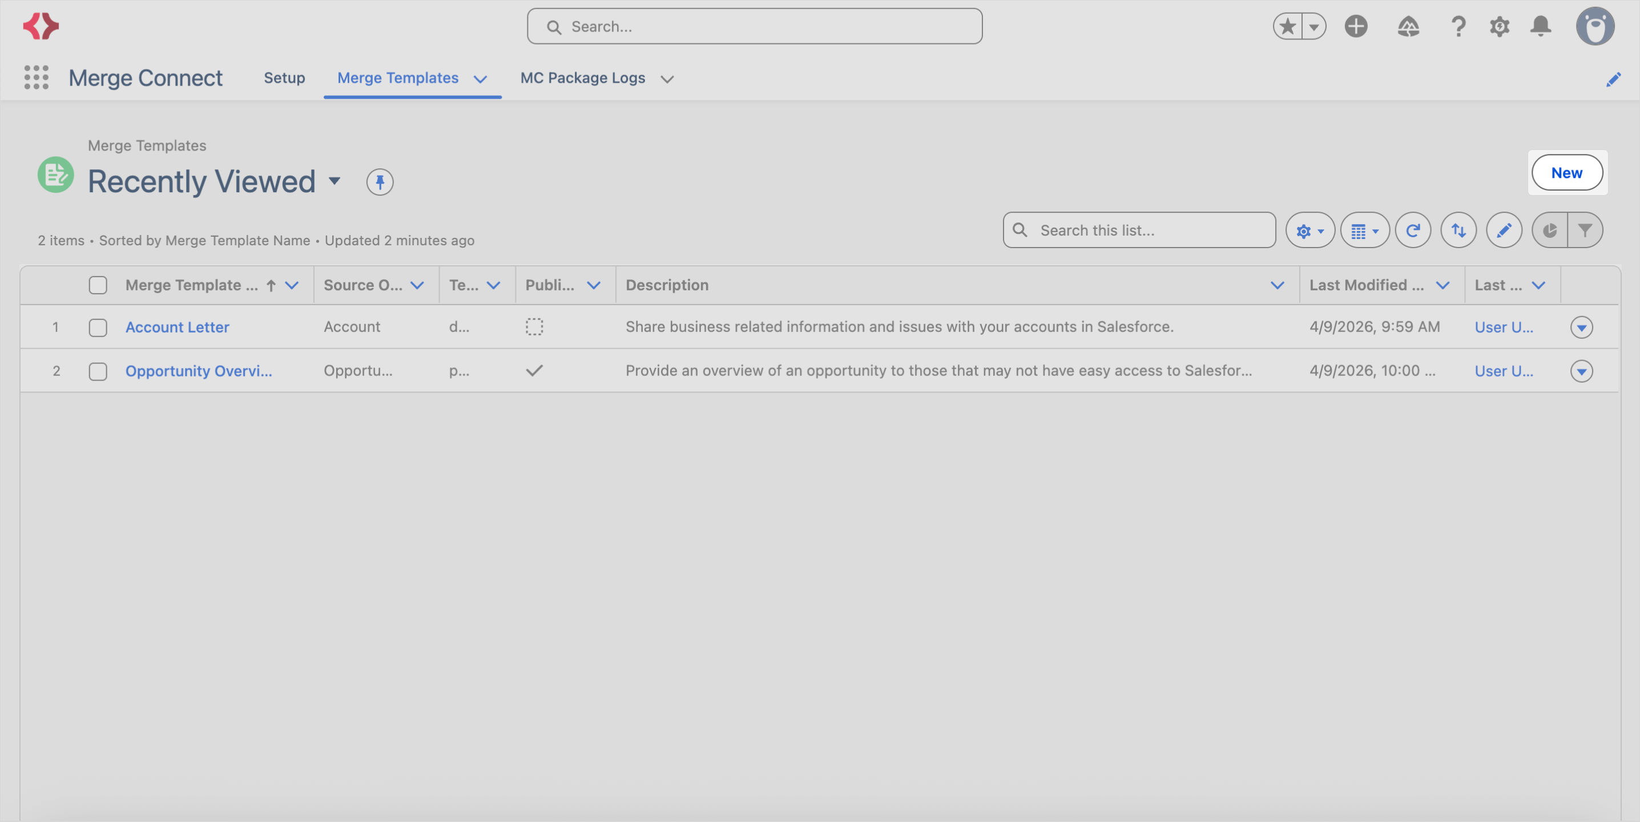Open the list filters funnel icon
This screenshot has width=1640, height=822.
tap(1585, 230)
